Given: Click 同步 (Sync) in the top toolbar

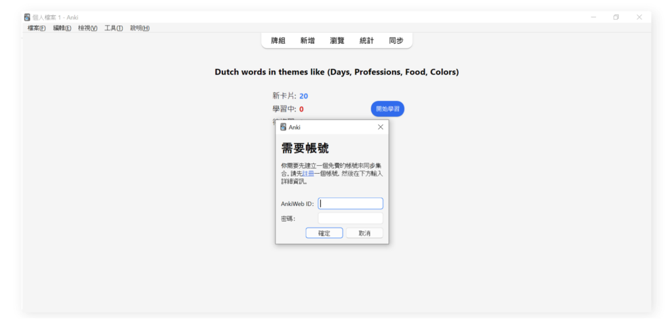Looking at the screenshot, I should pyautogui.click(x=396, y=41).
